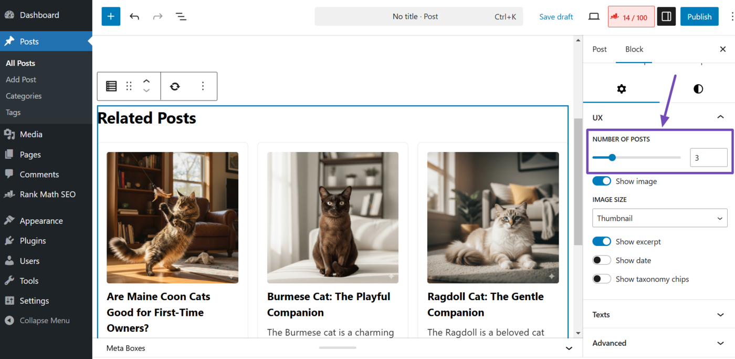Expand the Texts panel

[x=658, y=315]
